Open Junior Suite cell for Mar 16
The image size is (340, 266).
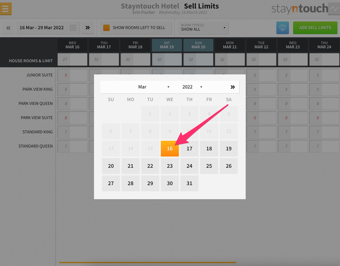[72, 75]
